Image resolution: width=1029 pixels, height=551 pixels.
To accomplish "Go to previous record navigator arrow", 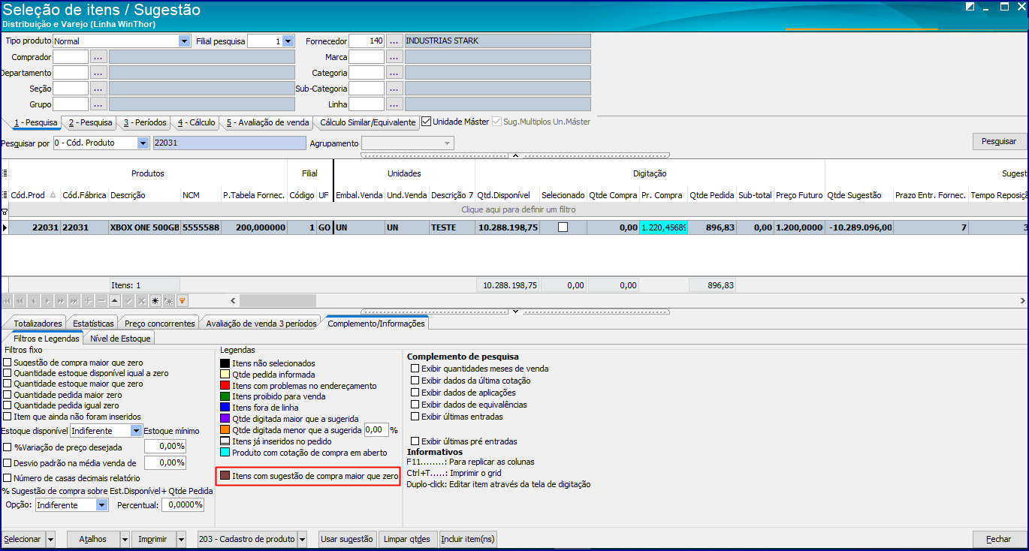I will 34,301.
